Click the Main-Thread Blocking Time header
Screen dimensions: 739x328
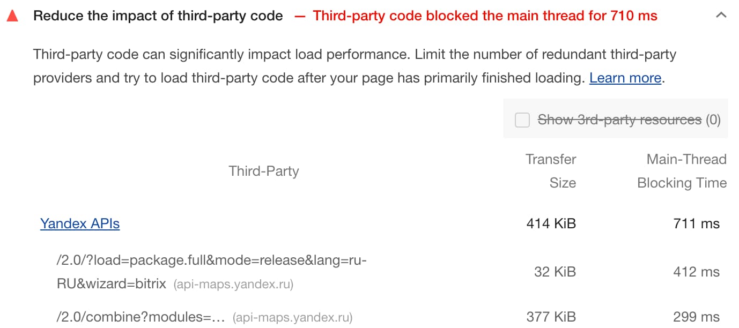682,171
